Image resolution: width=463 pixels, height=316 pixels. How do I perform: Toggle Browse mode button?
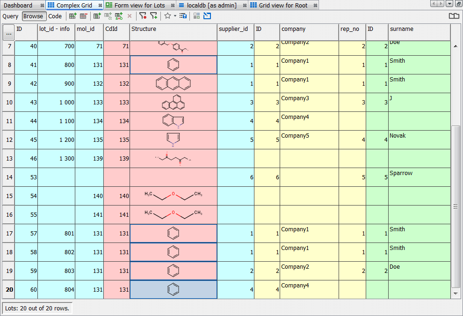[33, 16]
